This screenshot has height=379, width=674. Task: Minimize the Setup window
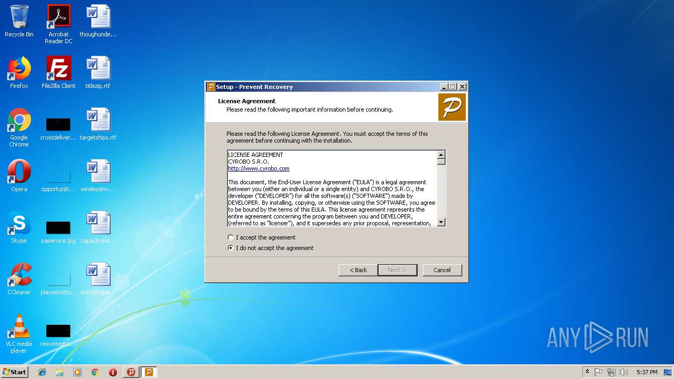click(444, 87)
